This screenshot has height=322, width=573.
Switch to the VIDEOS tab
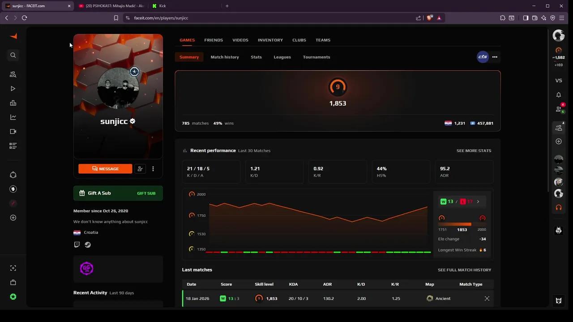tap(240, 40)
